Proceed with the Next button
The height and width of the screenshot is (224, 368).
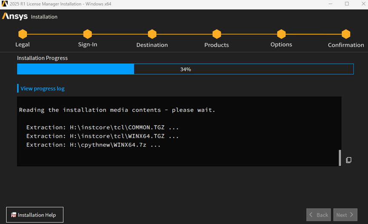345,215
